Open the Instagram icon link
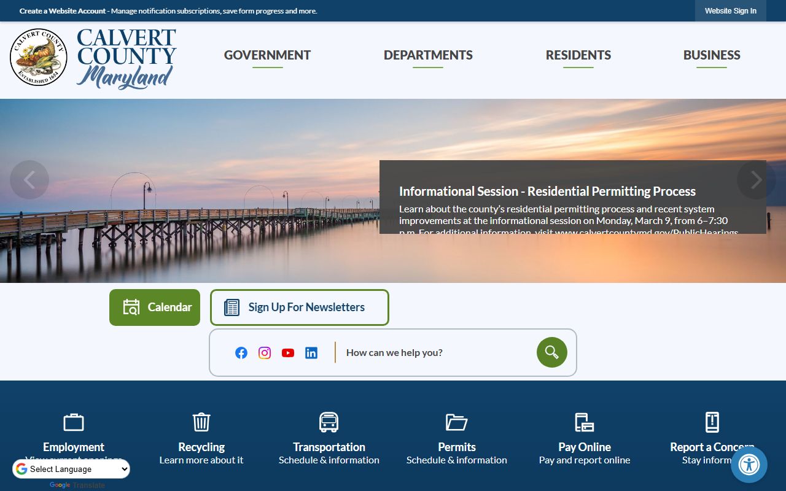 coord(265,353)
